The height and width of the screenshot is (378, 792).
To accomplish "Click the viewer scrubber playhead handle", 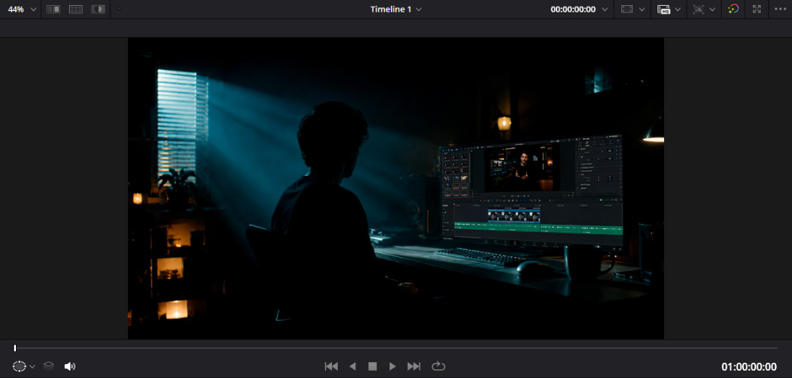I will coord(15,347).
